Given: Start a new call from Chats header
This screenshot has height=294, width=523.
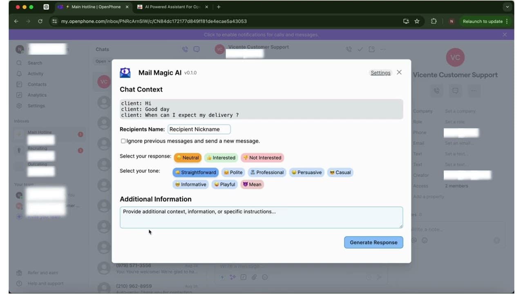Looking at the screenshot, I should coord(185,49).
